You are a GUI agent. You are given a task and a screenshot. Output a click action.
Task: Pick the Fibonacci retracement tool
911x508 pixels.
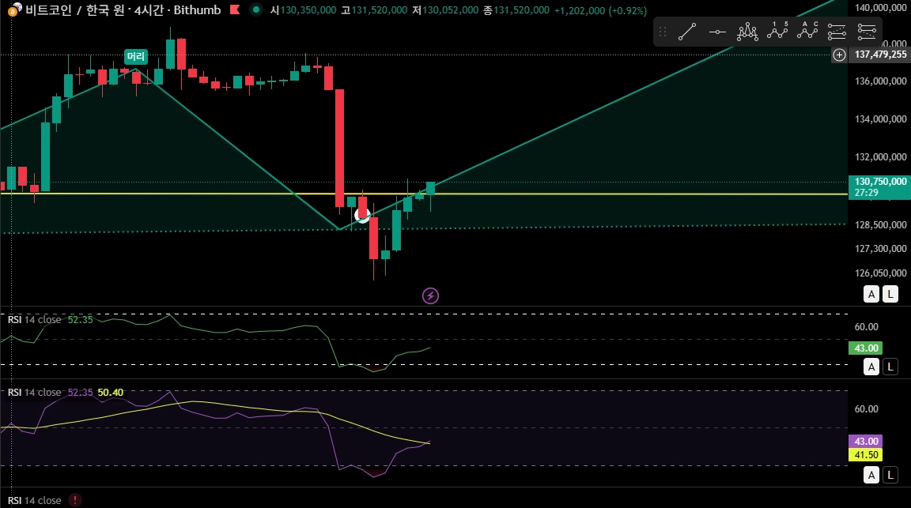pyautogui.click(x=837, y=32)
